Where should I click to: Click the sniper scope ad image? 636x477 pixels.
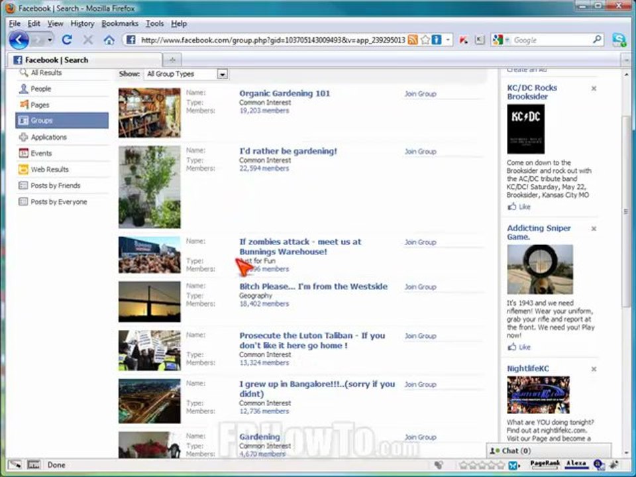(x=540, y=270)
